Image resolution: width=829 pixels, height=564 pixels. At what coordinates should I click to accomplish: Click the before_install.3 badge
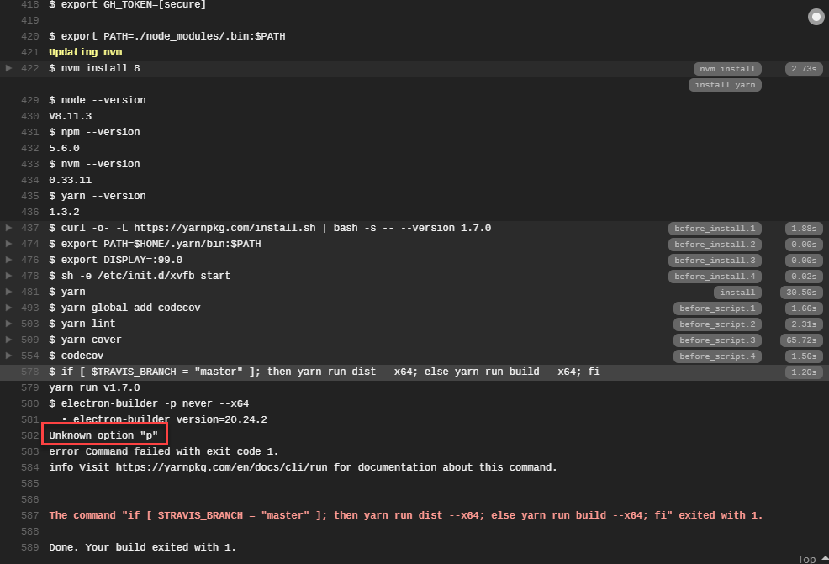[715, 260]
